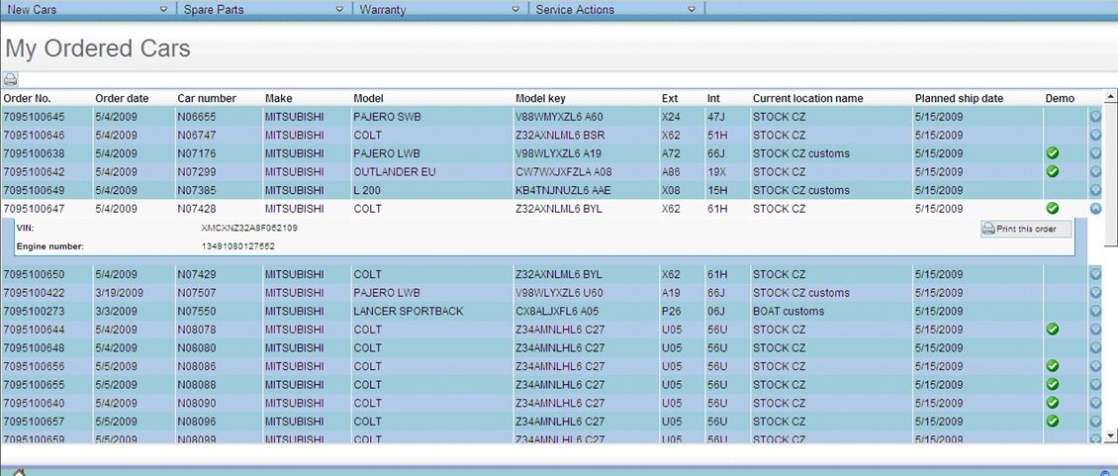The image size is (1118, 476).
Task: Expand details for order 7095100648
Action: (1096, 347)
